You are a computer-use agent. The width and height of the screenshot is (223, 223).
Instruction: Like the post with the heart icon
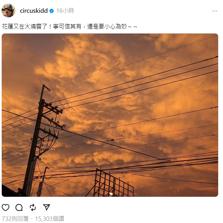point(6,207)
